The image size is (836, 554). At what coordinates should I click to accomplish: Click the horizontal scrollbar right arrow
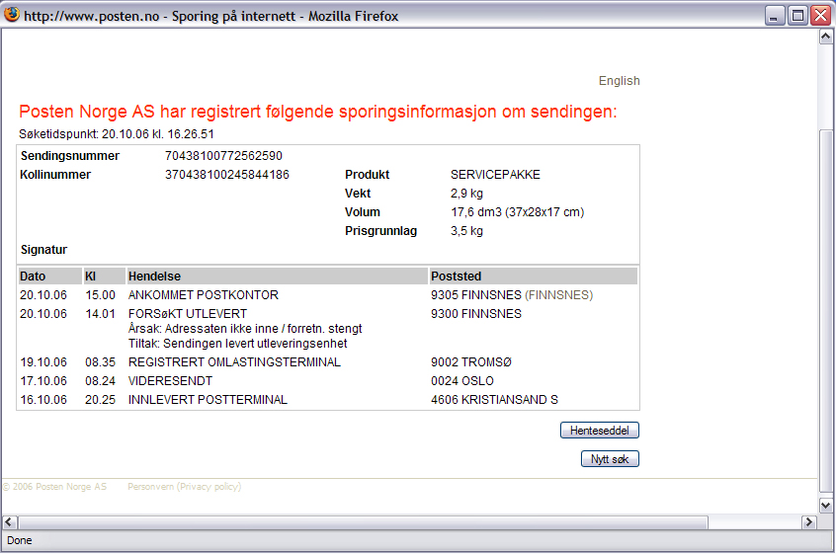(808, 522)
